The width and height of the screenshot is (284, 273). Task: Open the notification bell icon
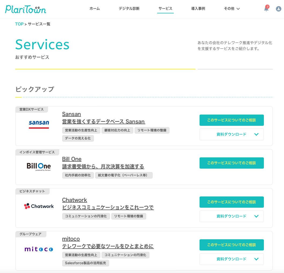[266, 8]
